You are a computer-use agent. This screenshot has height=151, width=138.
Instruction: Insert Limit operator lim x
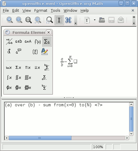(9, 68)
